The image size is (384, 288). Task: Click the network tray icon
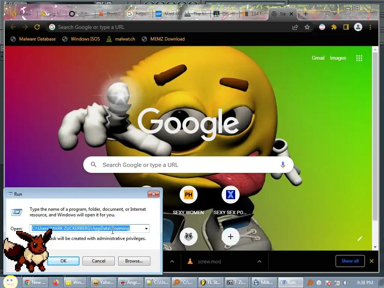click(x=337, y=283)
